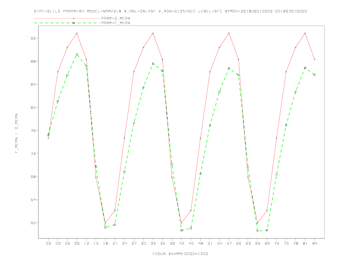Click the x-axis tick label 75
Screen dimensions: 343x265
click(286, 243)
